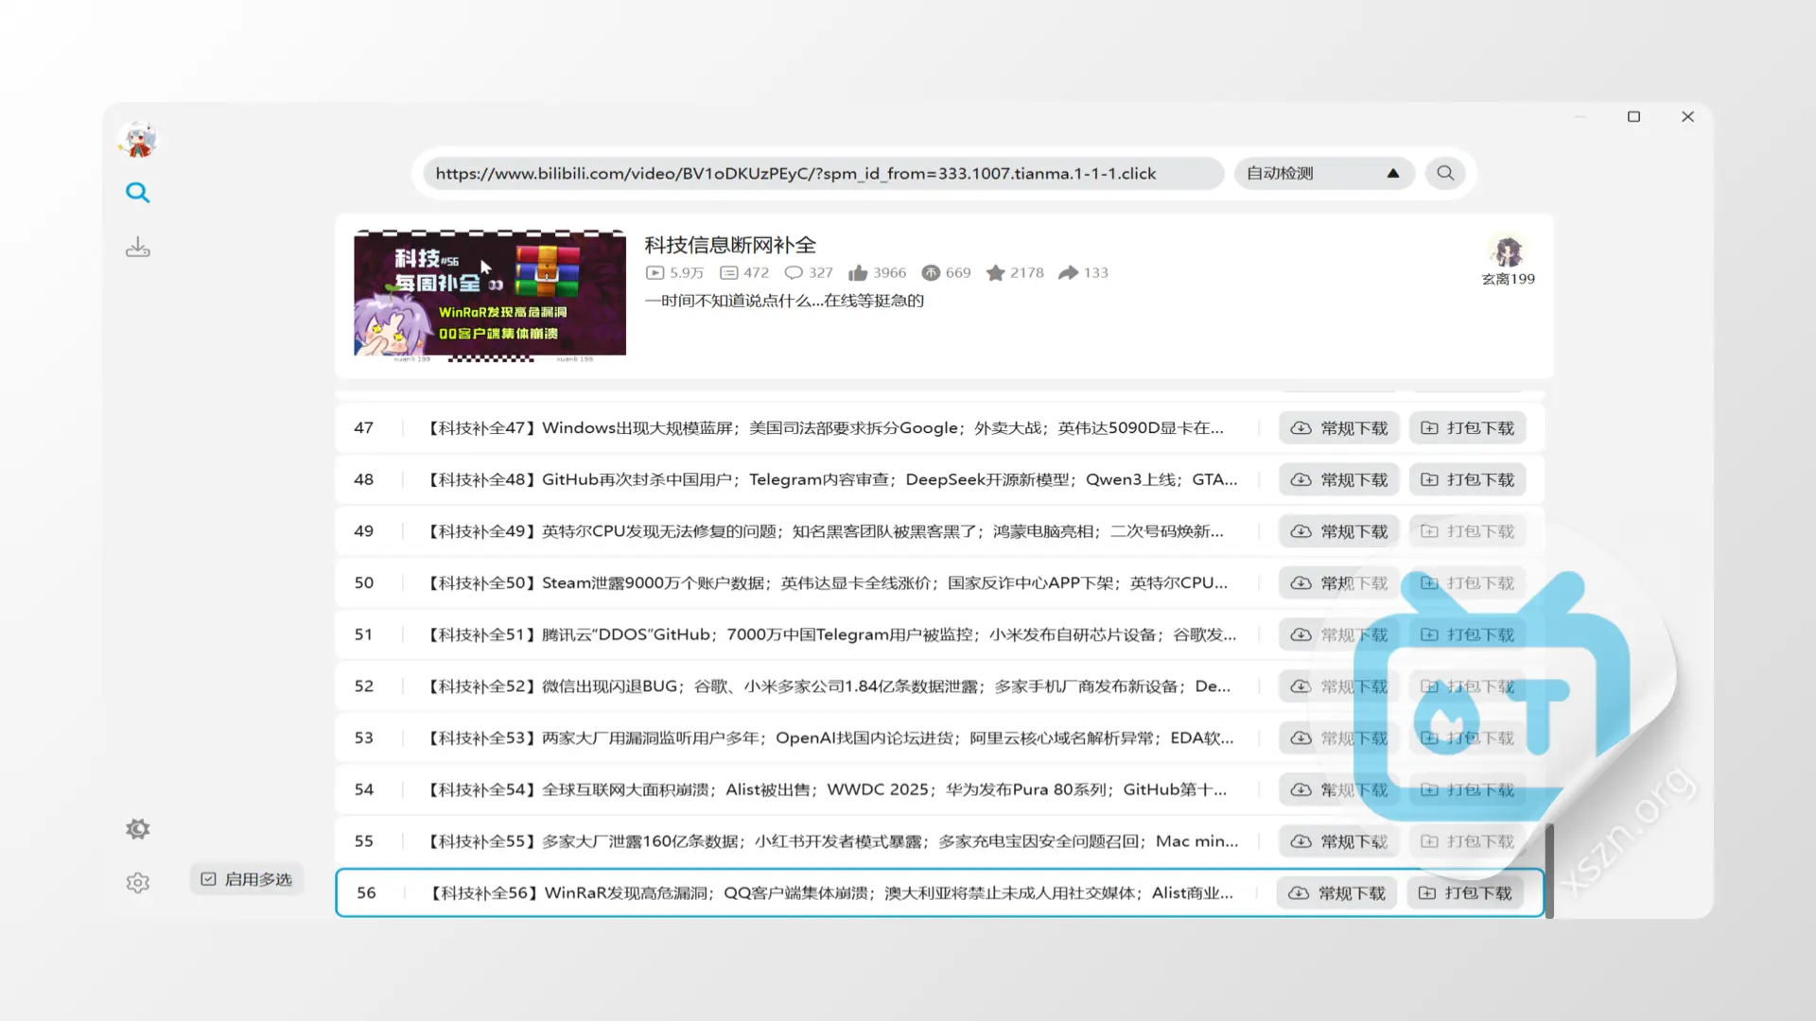
Task: Click the bilibili URL input field
Action: pos(823,173)
